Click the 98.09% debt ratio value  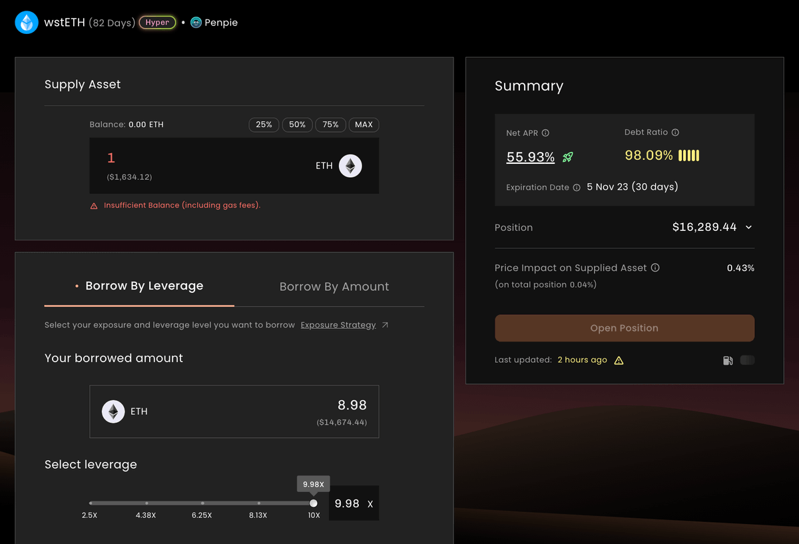tap(649, 156)
